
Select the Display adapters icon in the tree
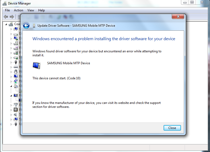point(16,39)
